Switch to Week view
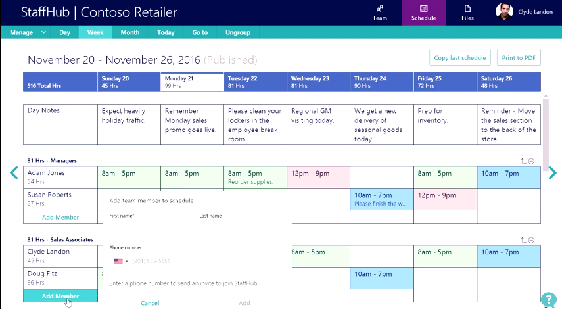562x309 pixels. 95,32
